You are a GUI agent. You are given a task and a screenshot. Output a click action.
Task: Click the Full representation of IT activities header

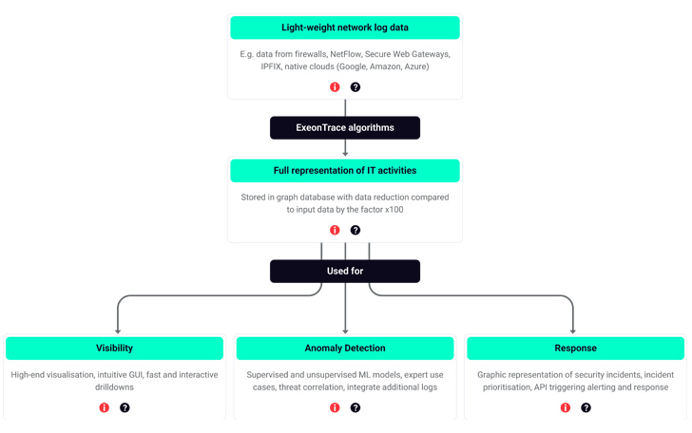click(x=345, y=171)
